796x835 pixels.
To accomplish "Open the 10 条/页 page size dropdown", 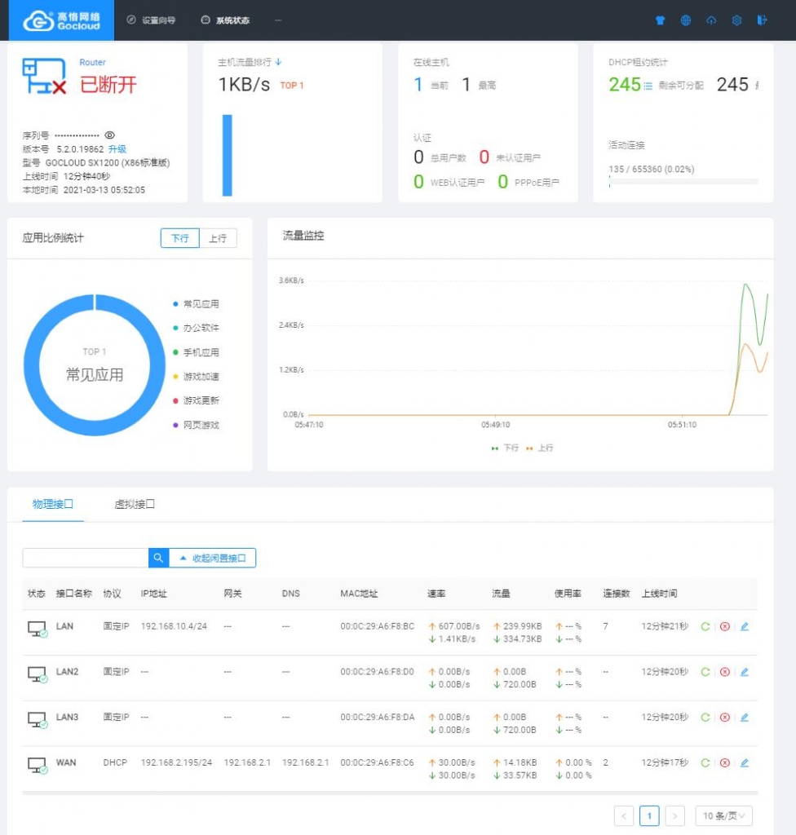I will tap(723, 815).
